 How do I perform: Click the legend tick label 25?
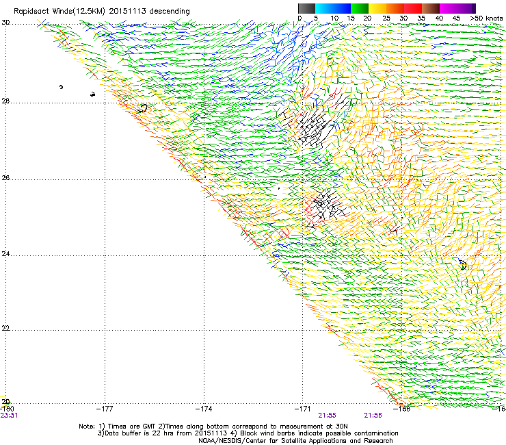click(x=386, y=18)
